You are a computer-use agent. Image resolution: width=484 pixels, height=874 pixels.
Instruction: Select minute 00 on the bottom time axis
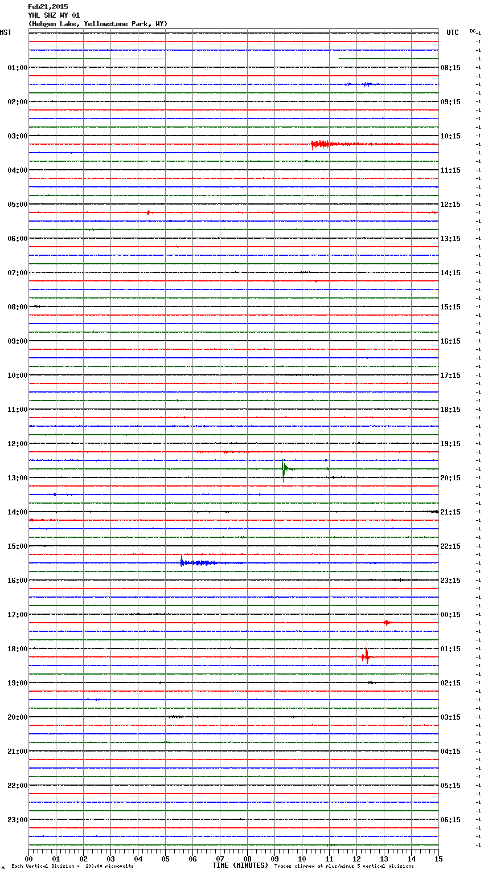(28, 859)
